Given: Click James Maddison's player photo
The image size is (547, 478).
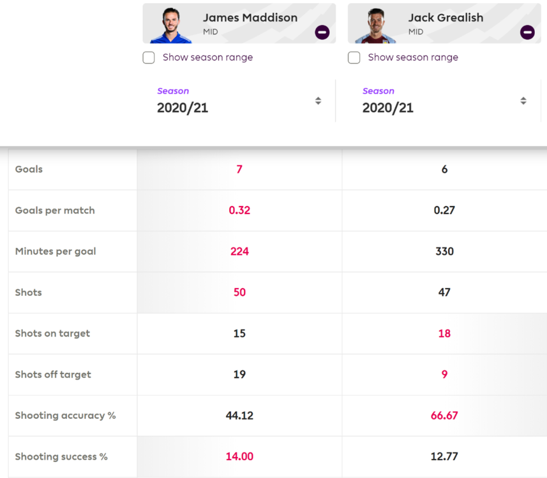Looking at the screenshot, I should pos(171,25).
